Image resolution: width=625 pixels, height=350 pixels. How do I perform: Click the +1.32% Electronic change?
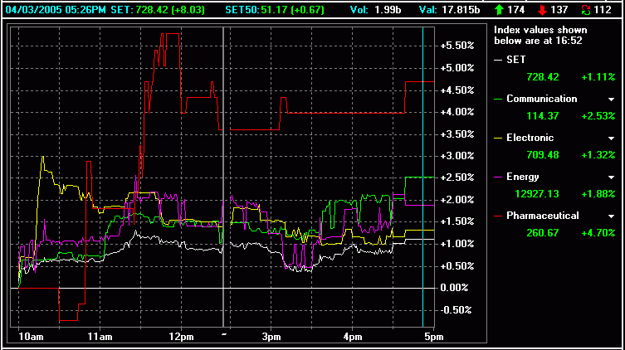pyautogui.click(x=598, y=155)
